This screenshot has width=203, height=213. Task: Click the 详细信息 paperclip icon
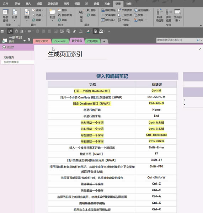(169, 15)
